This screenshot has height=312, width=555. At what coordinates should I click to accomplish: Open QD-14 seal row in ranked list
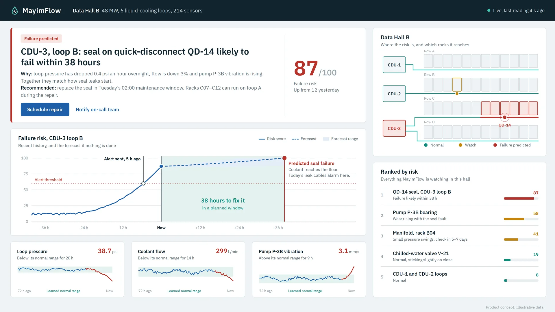tap(460, 195)
